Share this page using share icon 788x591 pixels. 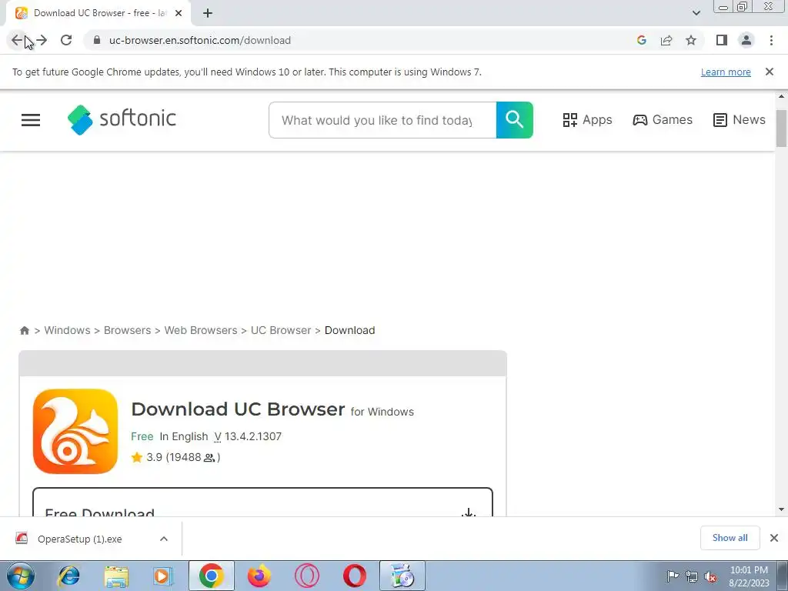coord(666,40)
